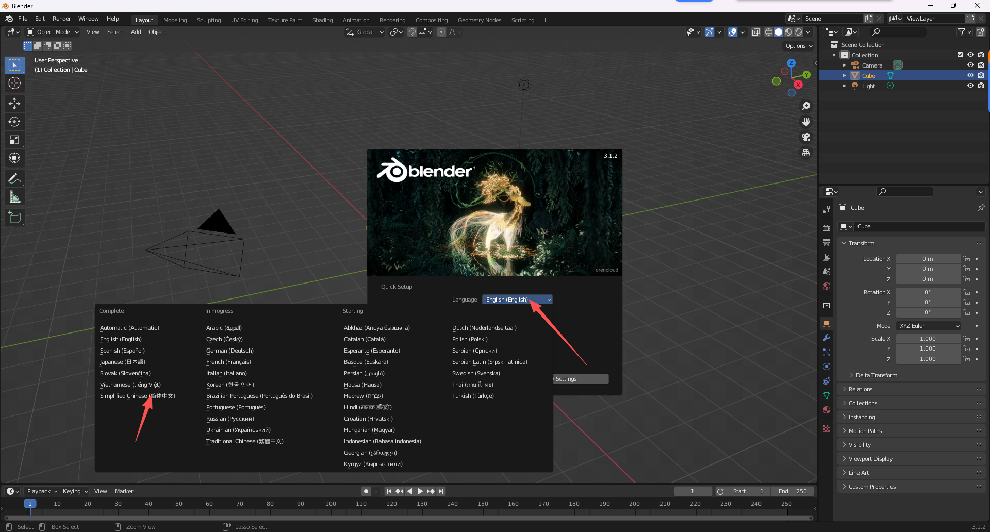Open the Modifier properties tab
Image resolution: width=990 pixels, height=532 pixels.
827,338
